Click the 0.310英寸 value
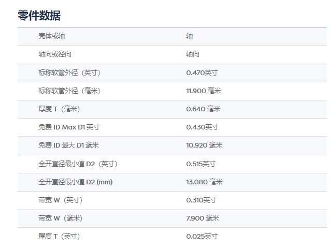Viewport: 330px width, 248px height. coord(201,200)
